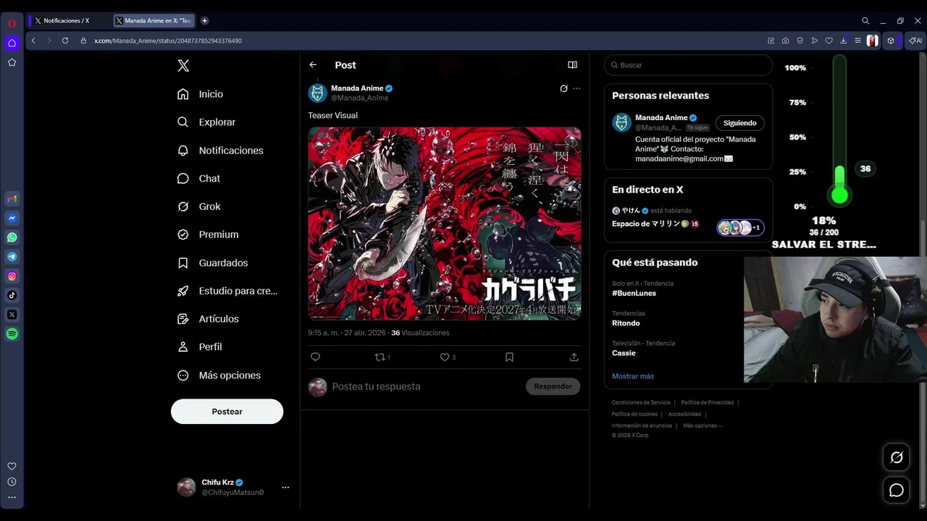The width and height of the screenshot is (927, 521).
Task: Click the Mostrar más link
Action: tap(633, 376)
